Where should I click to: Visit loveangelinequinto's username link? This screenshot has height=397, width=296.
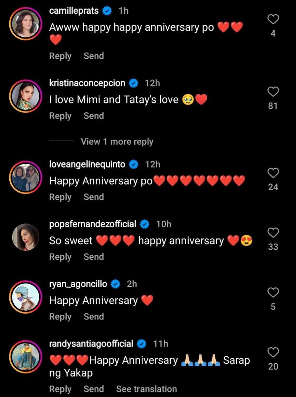87,164
